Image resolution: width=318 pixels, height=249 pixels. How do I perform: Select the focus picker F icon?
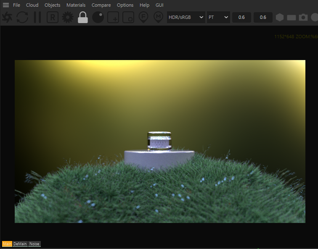[x=143, y=17]
